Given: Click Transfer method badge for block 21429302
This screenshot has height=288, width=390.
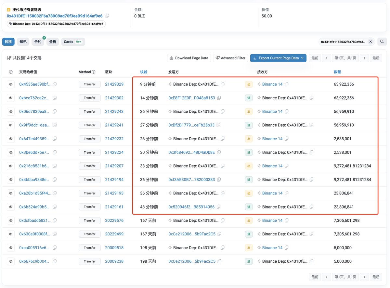Looking at the screenshot, I should click(x=90, y=98).
